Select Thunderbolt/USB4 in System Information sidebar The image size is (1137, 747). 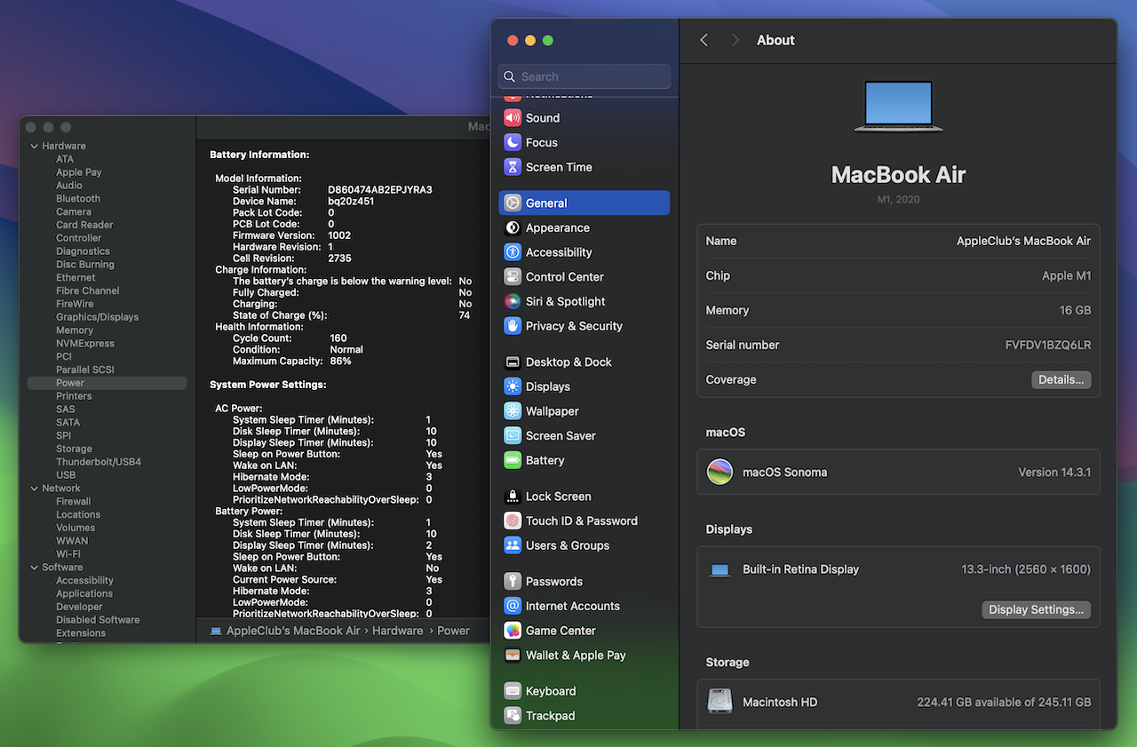(x=99, y=462)
